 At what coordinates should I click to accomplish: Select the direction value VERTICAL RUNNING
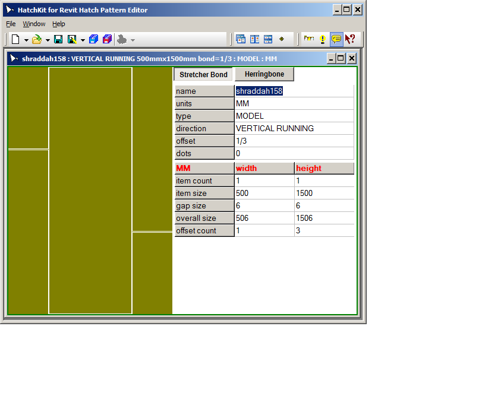pyautogui.click(x=295, y=128)
